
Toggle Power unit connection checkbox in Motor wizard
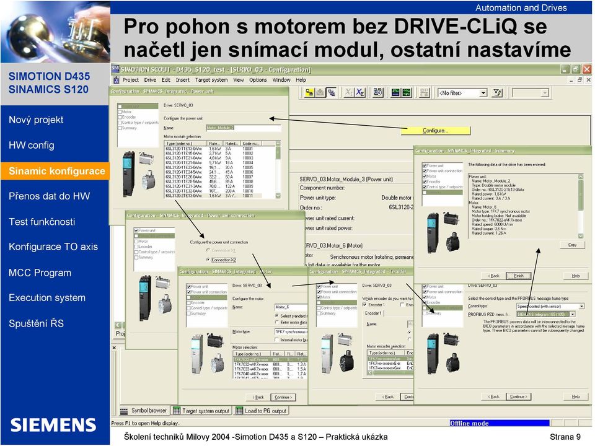tap(188, 292)
